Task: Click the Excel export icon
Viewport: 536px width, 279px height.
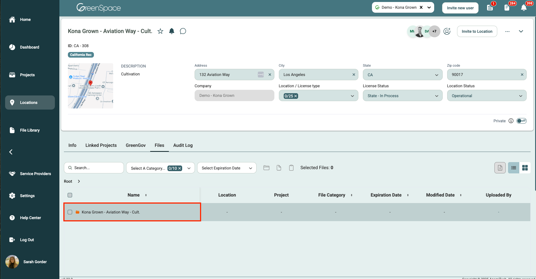Action: pos(500,168)
